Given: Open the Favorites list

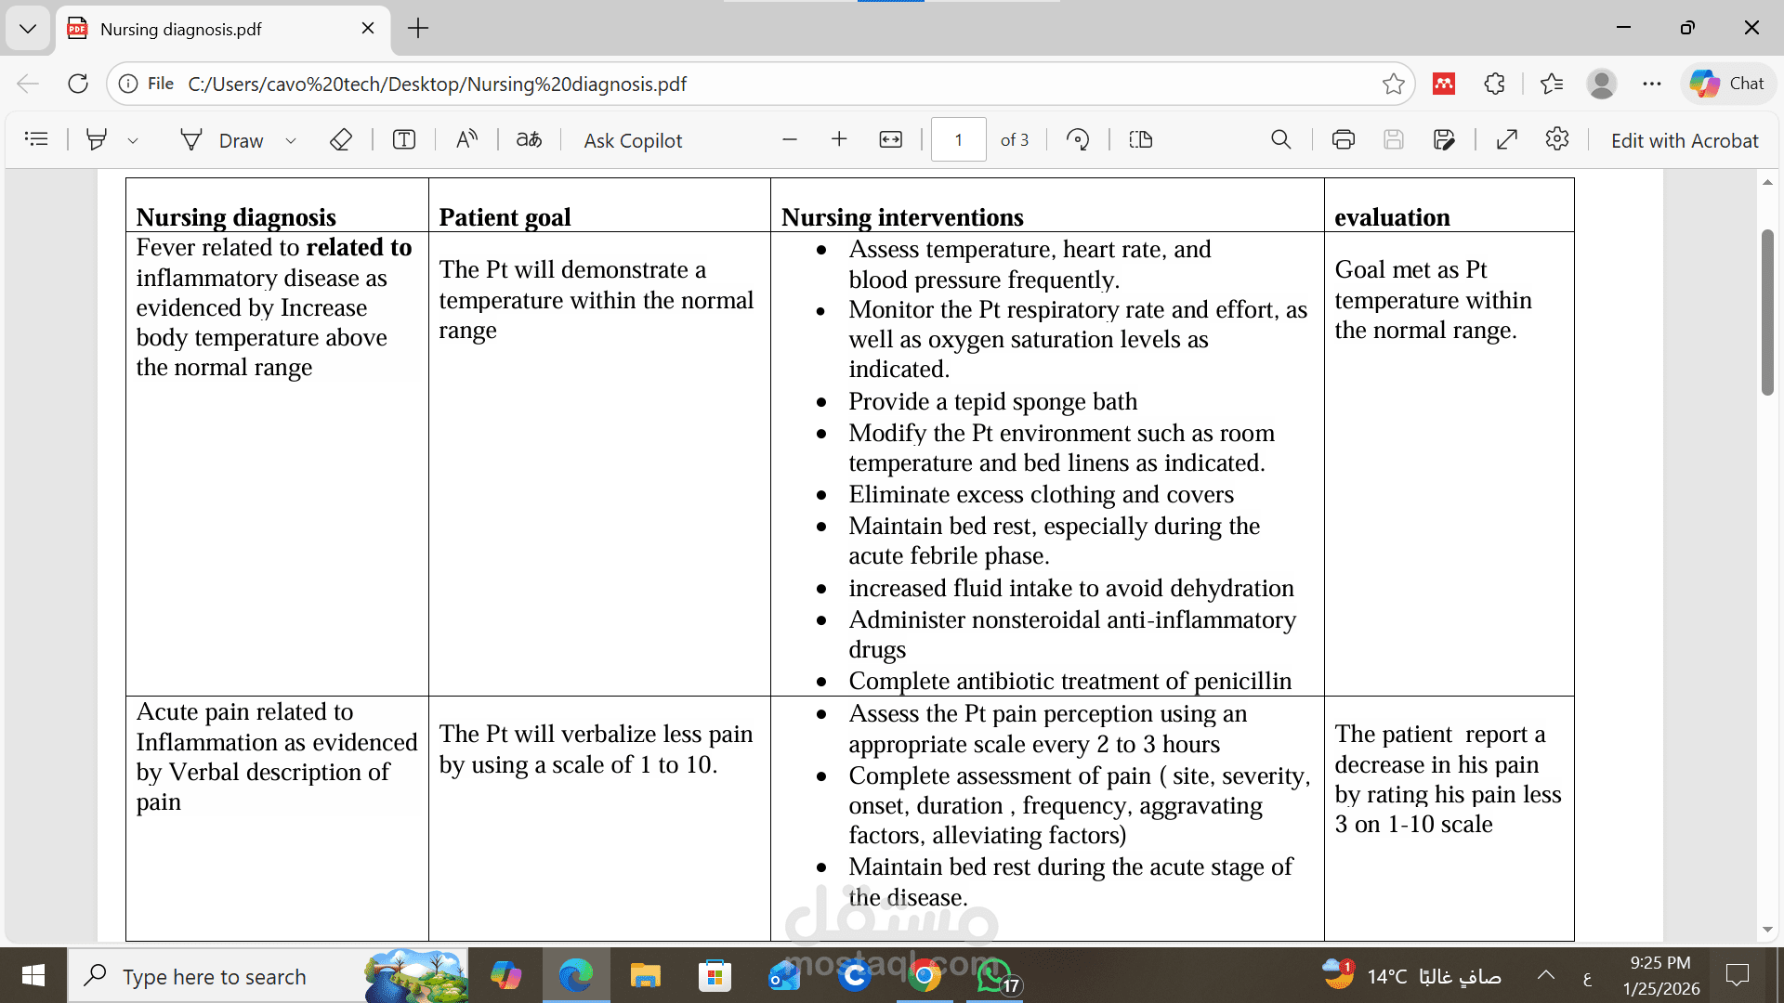Looking at the screenshot, I should (1551, 84).
